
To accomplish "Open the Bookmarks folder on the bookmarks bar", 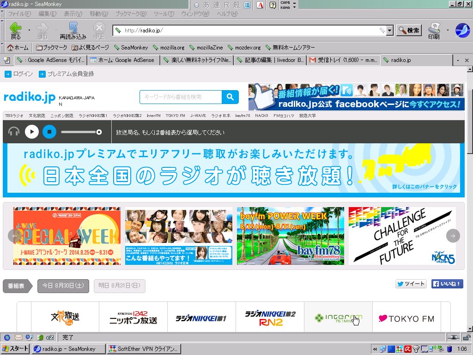I will (x=51, y=48).
